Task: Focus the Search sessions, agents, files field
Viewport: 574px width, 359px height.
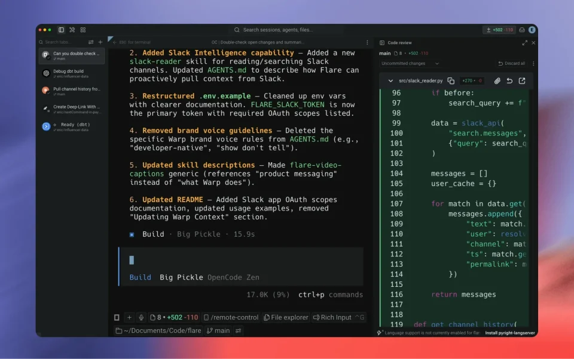Action: [x=287, y=30]
